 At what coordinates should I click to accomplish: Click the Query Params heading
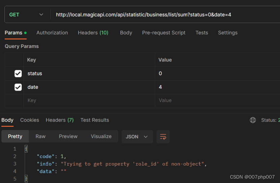22,46
